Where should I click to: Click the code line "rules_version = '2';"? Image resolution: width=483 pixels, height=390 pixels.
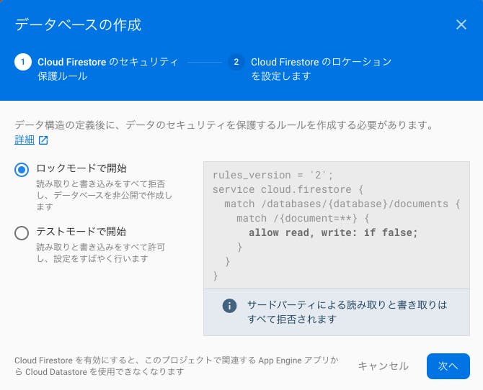(x=273, y=175)
